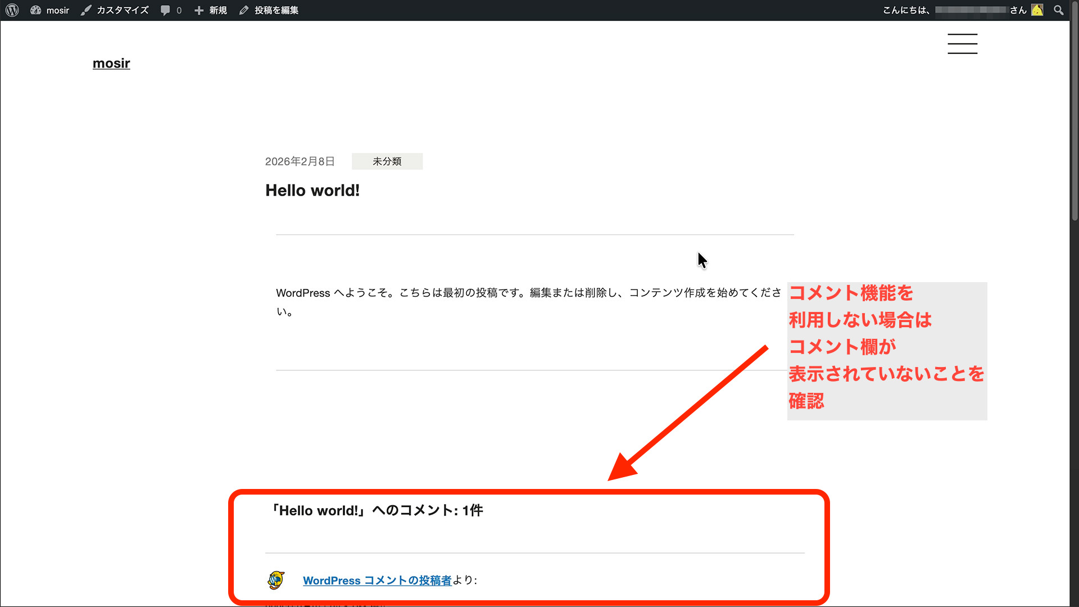This screenshot has width=1079, height=607.
Task: Click the WordPress logo in the admin bar
Action: click(x=12, y=10)
